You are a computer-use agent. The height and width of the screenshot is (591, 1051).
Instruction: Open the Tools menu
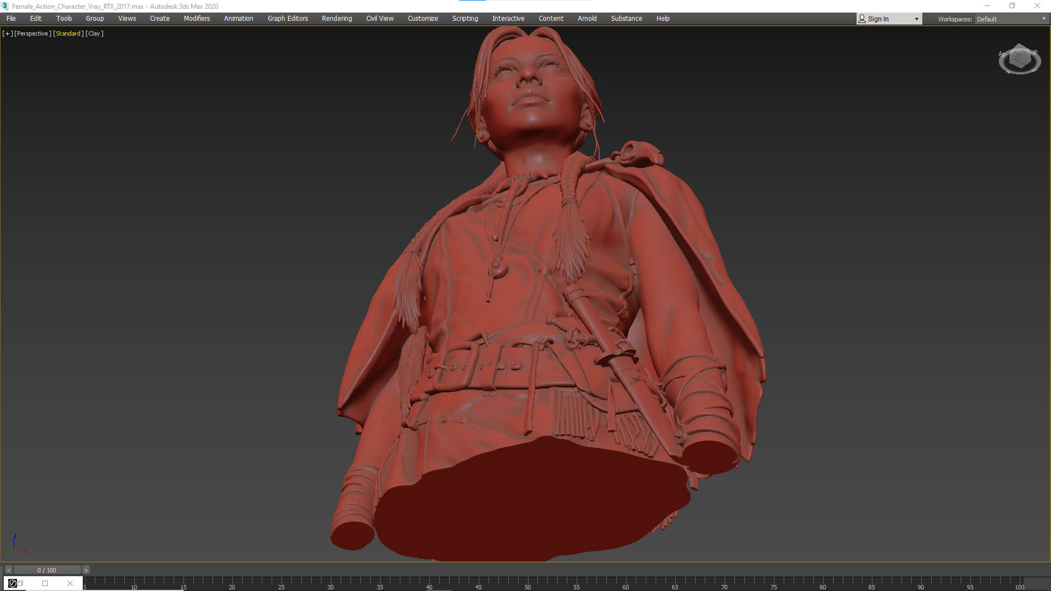coord(64,19)
